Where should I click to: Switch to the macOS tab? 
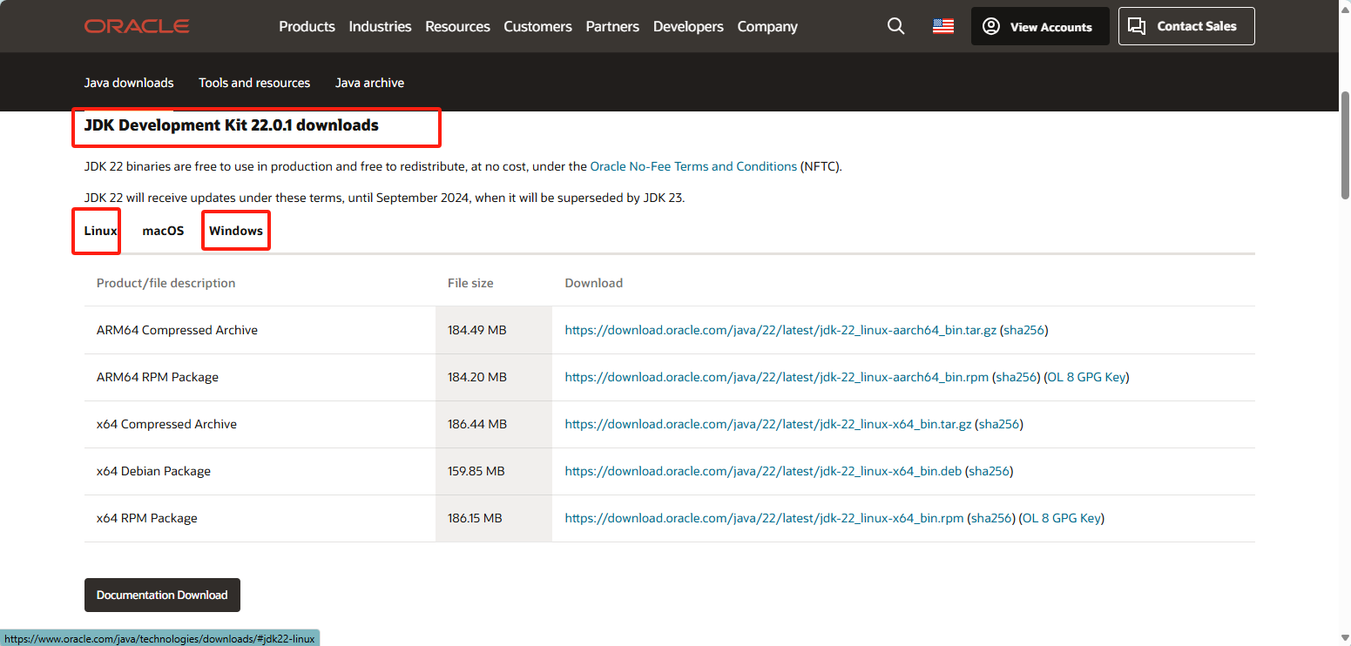coord(163,231)
